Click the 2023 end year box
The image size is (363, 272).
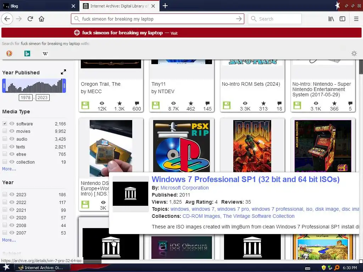coord(43,98)
